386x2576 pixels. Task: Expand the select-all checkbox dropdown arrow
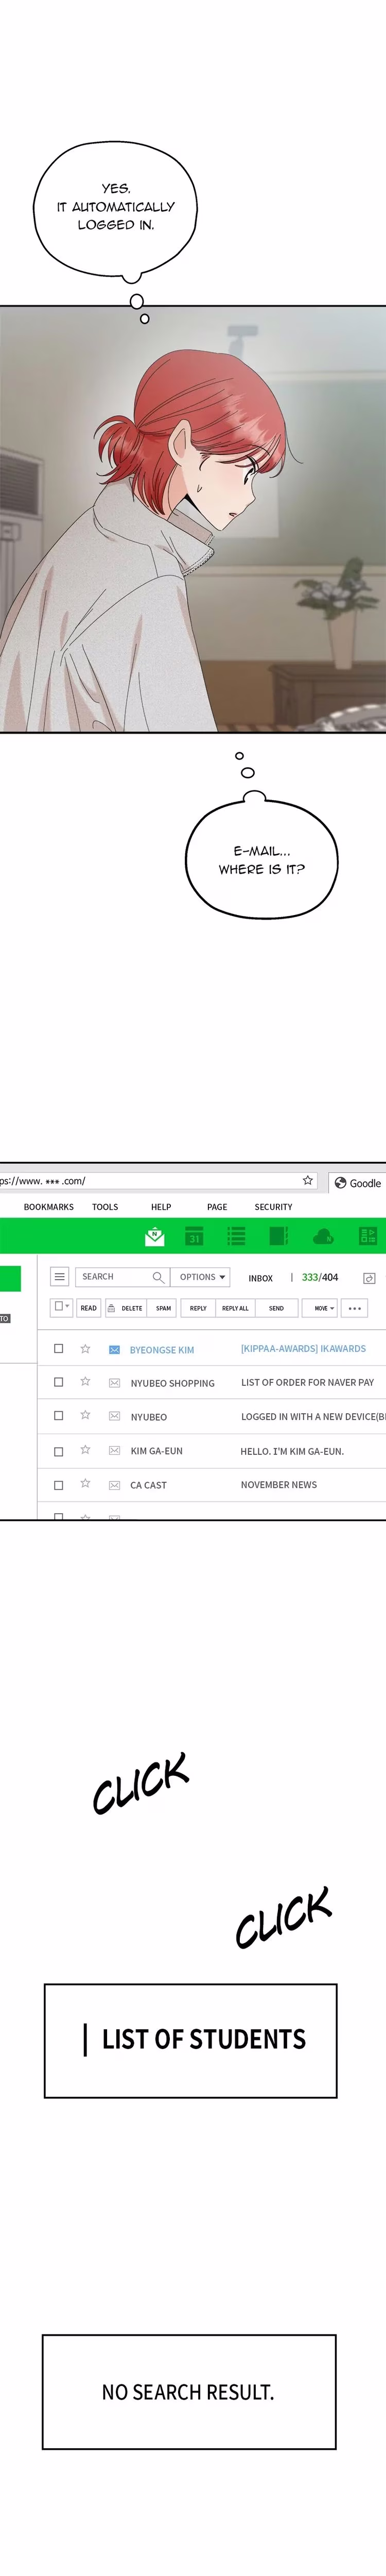point(68,1306)
